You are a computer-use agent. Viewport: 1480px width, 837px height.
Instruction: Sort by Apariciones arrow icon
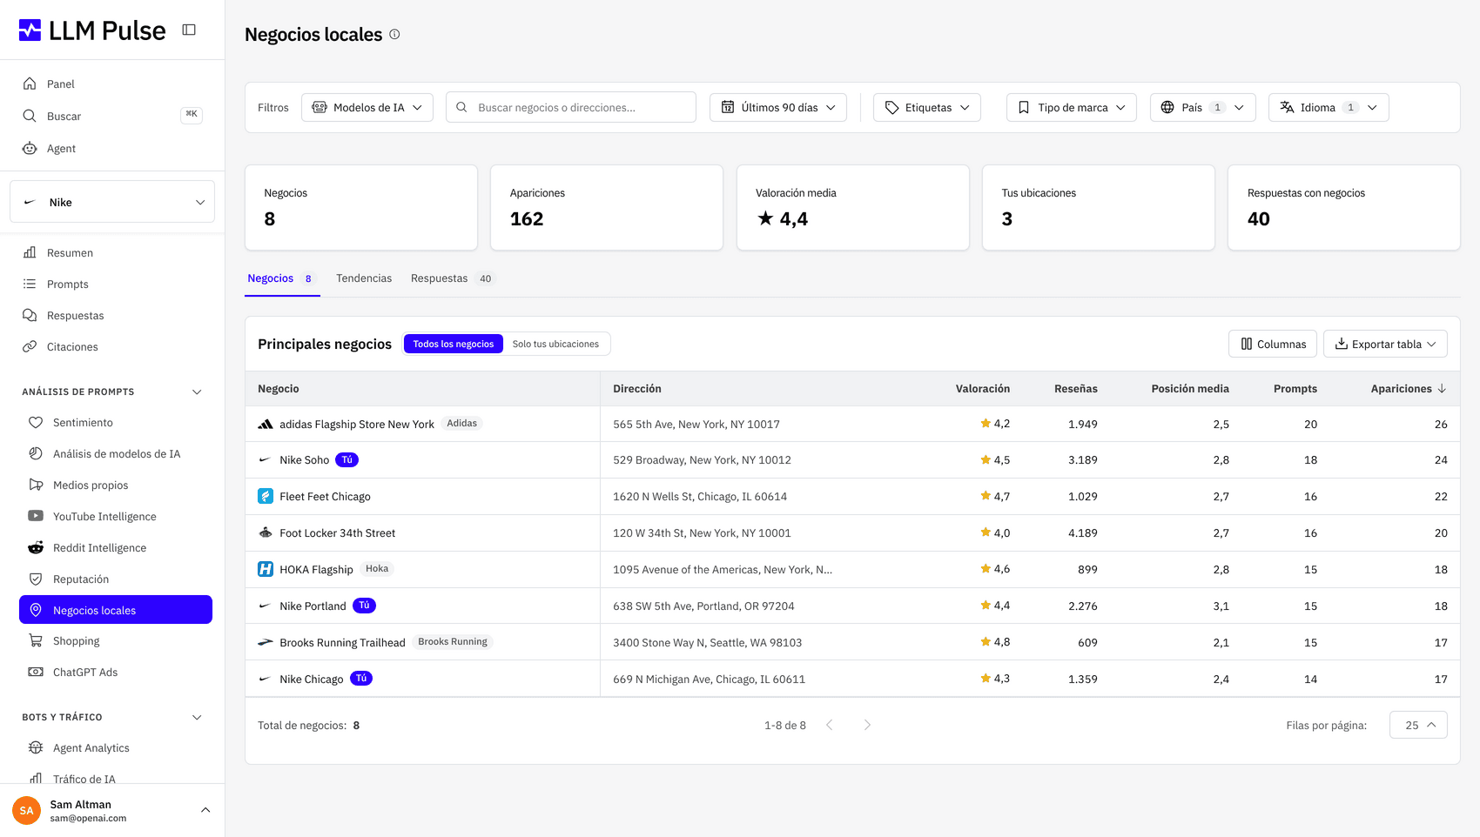click(1442, 388)
